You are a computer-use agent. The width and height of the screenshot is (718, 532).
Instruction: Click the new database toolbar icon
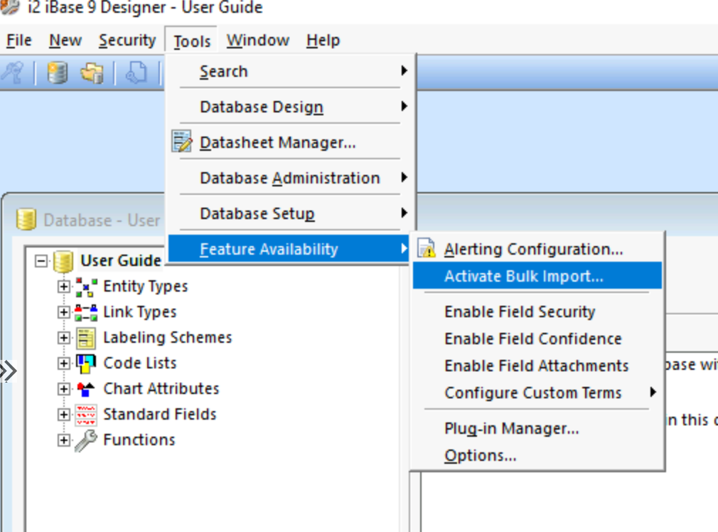(x=58, y=73)
